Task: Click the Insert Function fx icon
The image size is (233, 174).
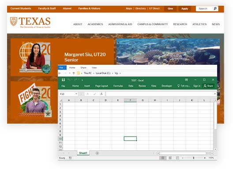Action: click(x=101, y=94)
